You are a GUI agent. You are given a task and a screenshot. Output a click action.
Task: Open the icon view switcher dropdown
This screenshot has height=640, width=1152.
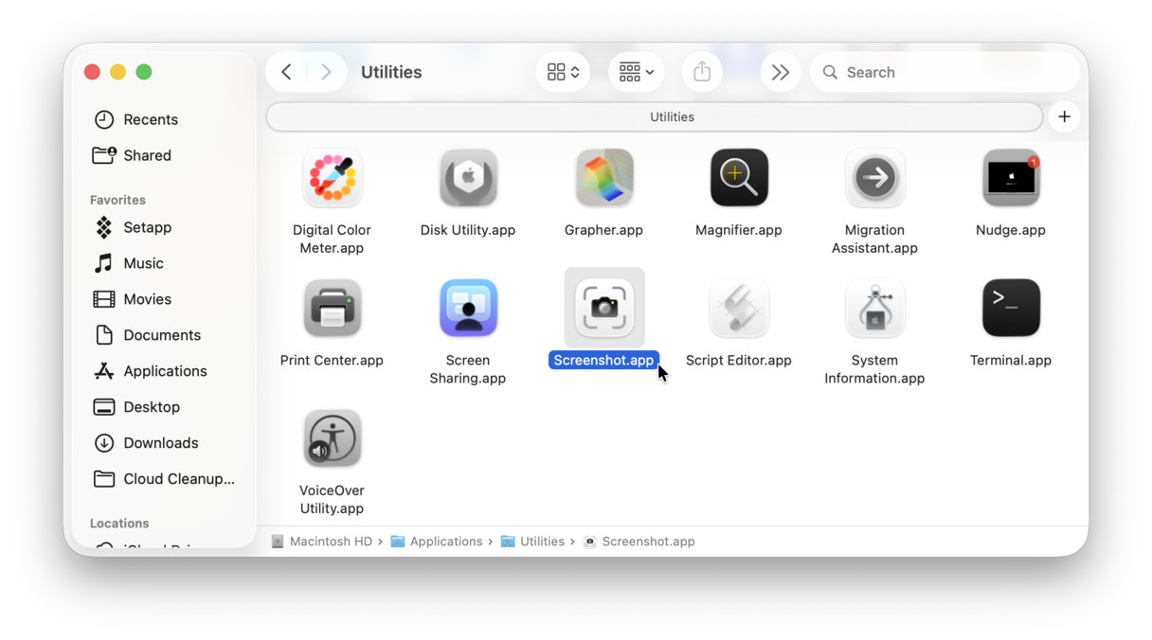pos(563,72)
